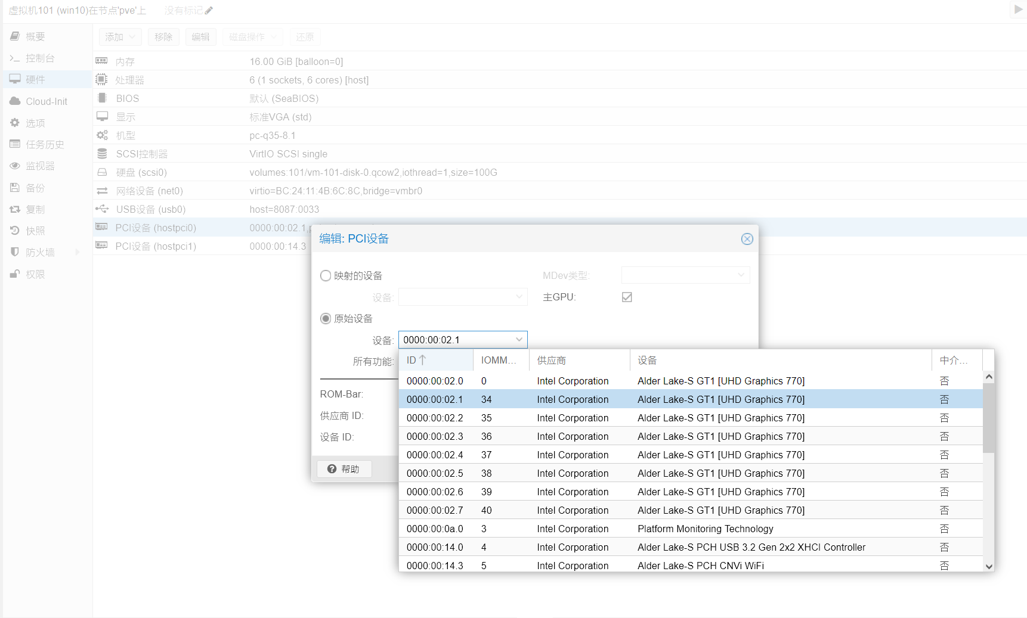1027x618 pixels.
Task: Click the processor (处理器) chip icon
Action: pyautogui.click(x=101, y=79)
